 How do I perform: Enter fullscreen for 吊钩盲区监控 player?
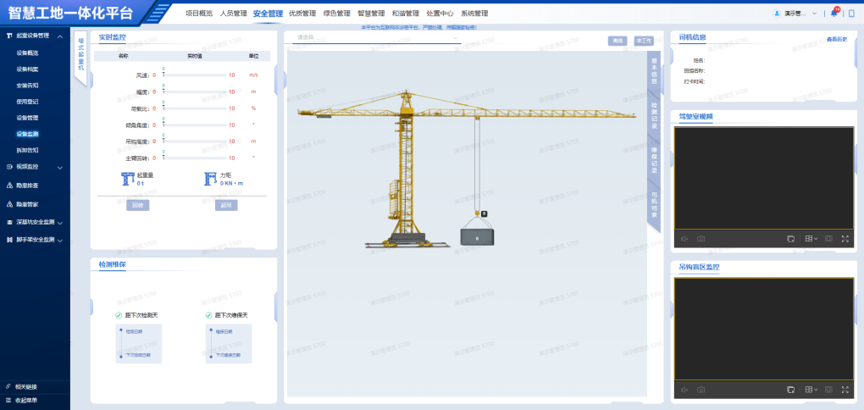(845, 390)
